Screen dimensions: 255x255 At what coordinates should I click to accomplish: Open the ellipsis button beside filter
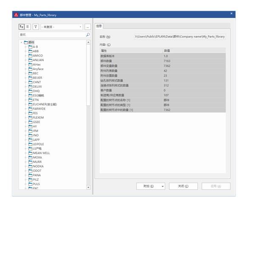[x=88, y=27]
